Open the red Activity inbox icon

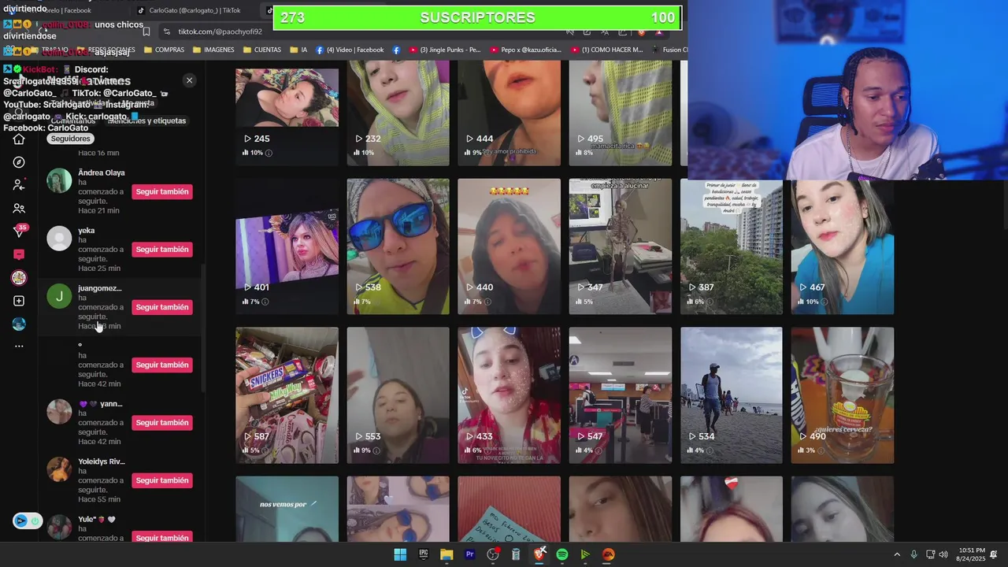click(x=19, y=254)
